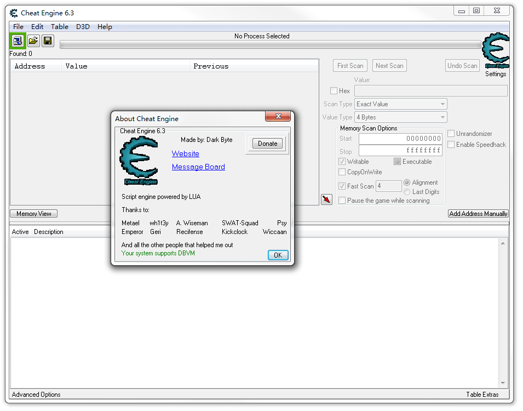Enable the Hex checkbox
The width and height of the screenshot is (523, 411).
point(334,91)
